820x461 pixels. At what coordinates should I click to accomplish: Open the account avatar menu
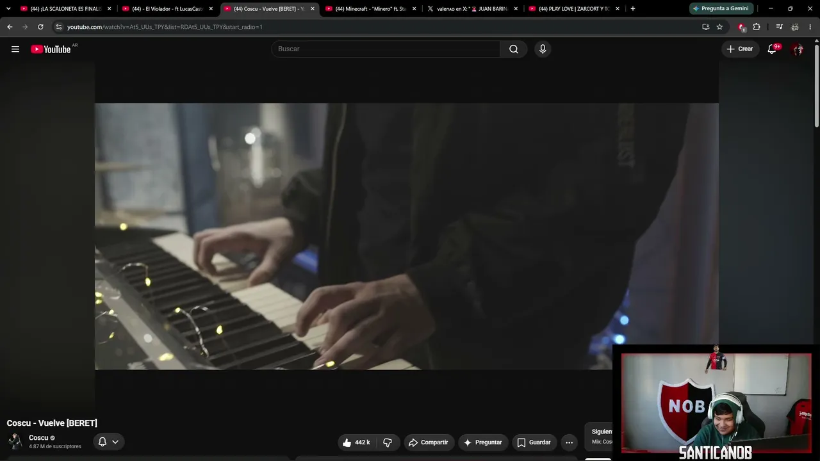click(x=798, y=49)
